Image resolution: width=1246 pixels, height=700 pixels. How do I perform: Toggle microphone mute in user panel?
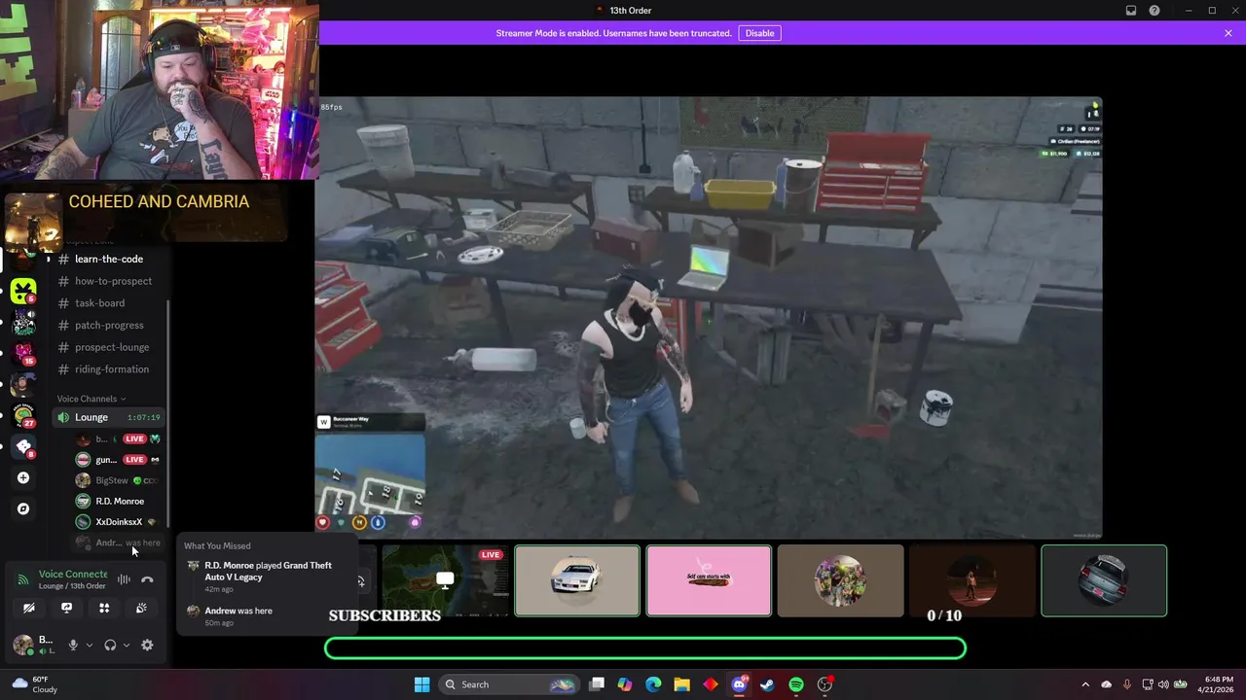tap(73, 645)
